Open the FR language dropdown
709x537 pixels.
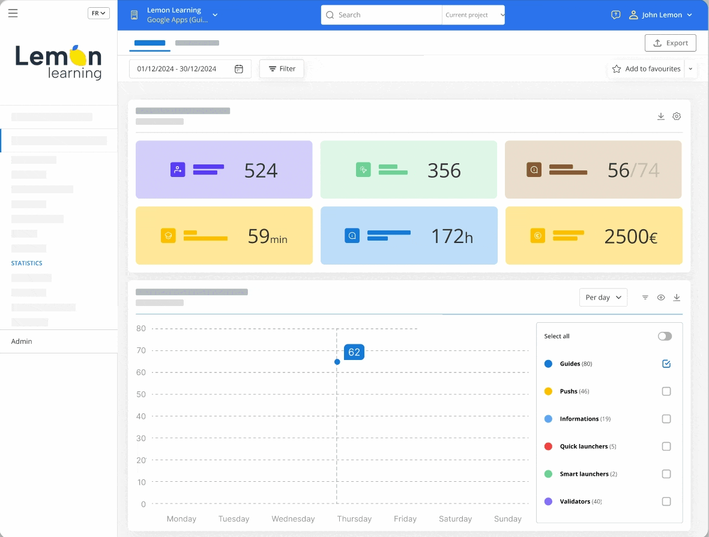(98, 13)
